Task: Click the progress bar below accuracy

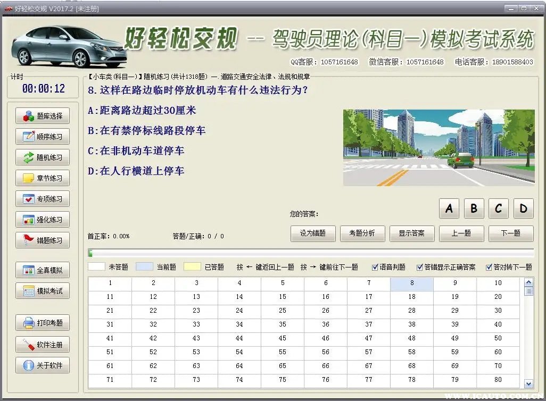Action: point(311,253)
